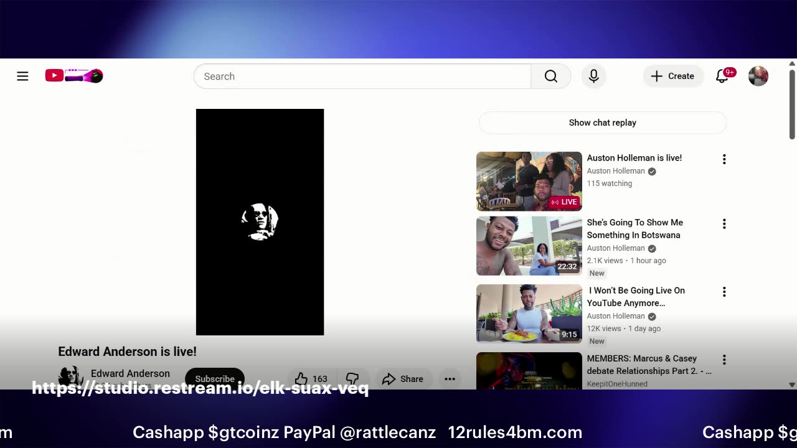Click New badge under Botswana video
This screenshot has height=448, width=797.
click(597, 273)
